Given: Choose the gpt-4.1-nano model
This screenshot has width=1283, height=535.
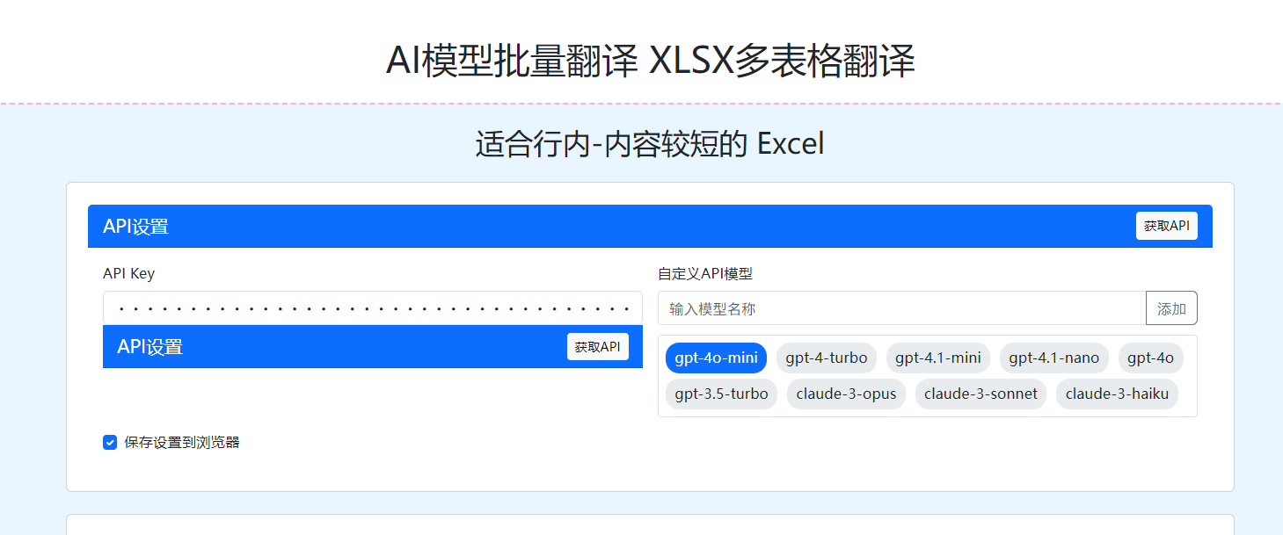Looking at the screenshot, I should click(x=1054, y=358).
